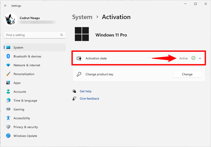This screenshot has width=211, height=147.
Task: Click the Accounts person icon
Action: pos(8,92)
